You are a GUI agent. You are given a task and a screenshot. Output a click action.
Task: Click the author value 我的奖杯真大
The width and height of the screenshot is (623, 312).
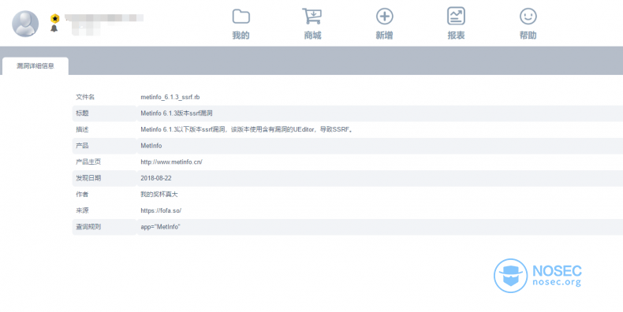(x=159, y=195)
